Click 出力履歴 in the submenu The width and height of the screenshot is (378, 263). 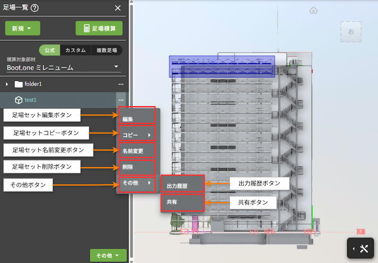(182, 186)
